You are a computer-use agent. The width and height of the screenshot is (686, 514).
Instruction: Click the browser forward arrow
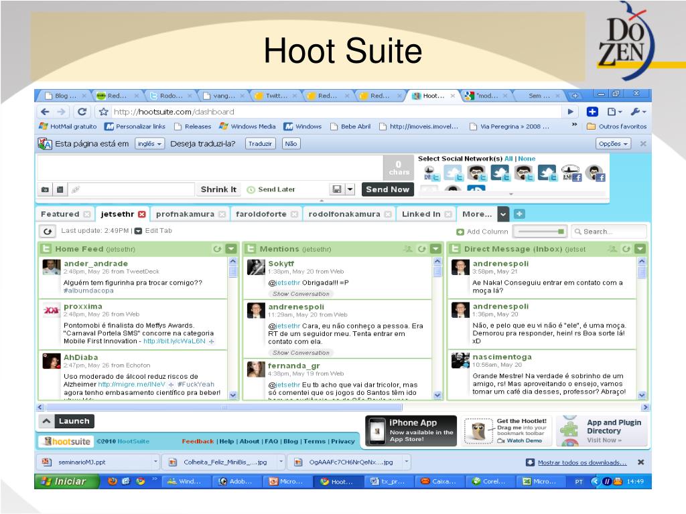click(x=61, y=112)
